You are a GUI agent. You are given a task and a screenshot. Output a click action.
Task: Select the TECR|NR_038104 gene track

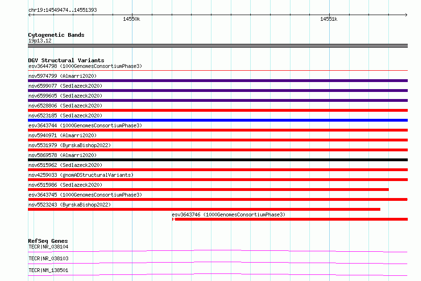point(218,251)
